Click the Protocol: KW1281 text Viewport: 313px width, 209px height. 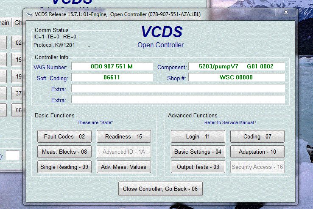tap(54, 45)
